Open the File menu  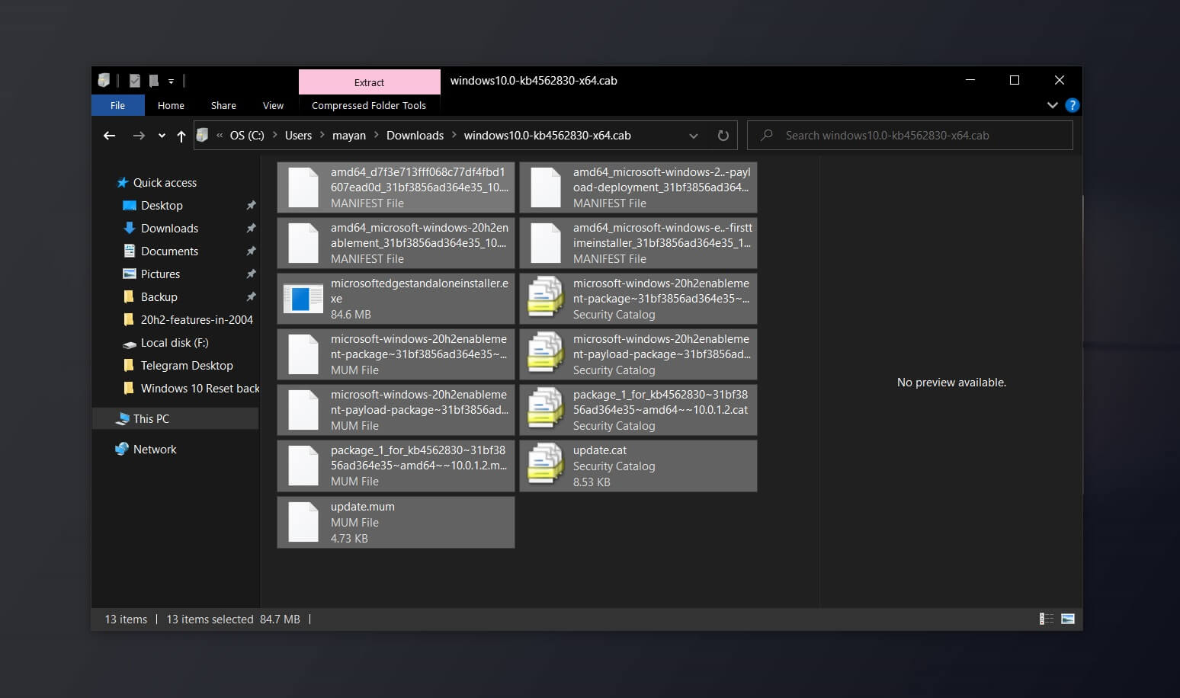[117, 105]
